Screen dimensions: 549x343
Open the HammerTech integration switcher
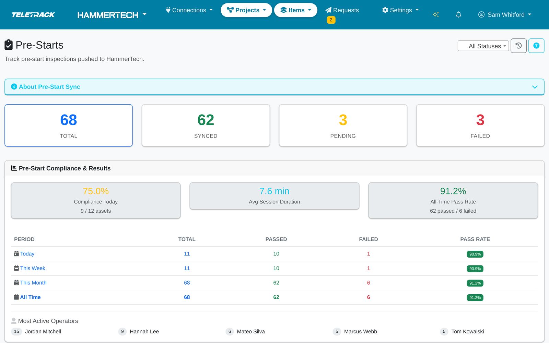[x=112, y=15]
